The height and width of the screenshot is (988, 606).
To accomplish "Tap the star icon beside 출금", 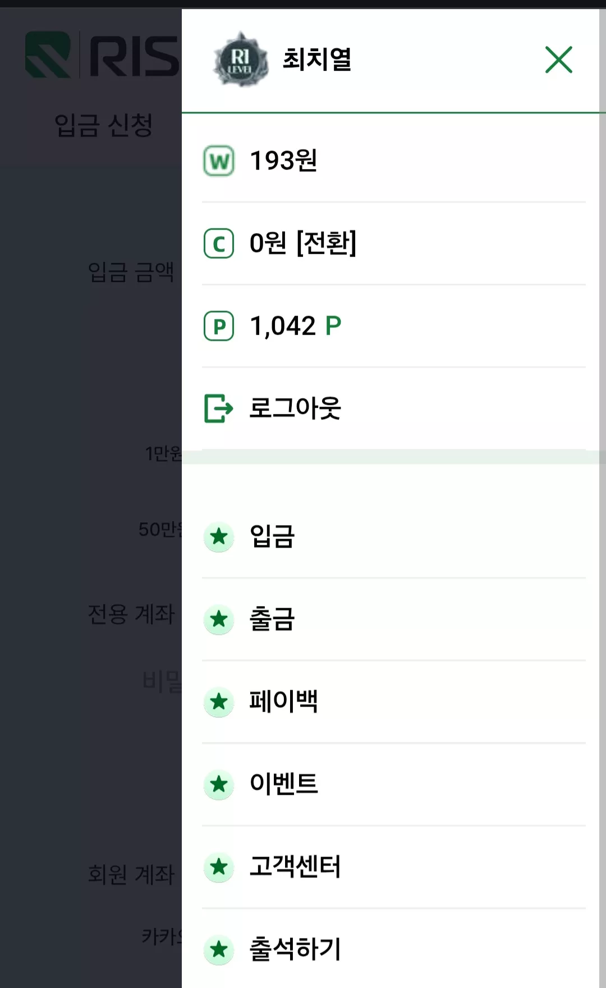I will tap(219, 620).
